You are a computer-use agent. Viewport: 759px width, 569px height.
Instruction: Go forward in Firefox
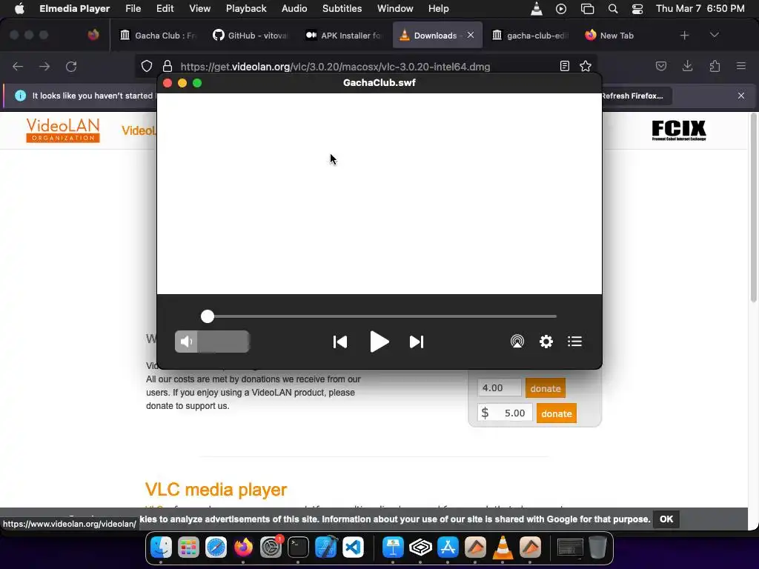pos(44,66)
